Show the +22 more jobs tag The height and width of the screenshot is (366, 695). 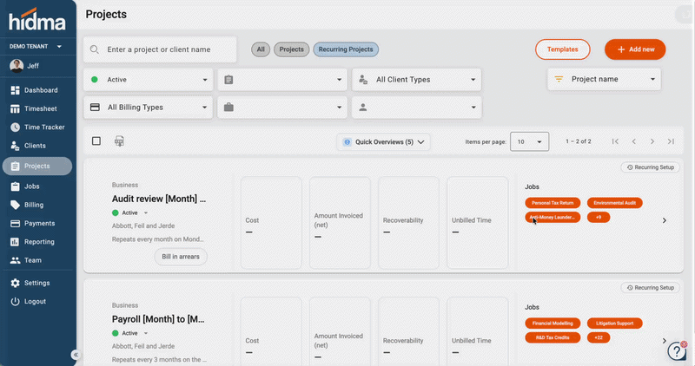point(599,337)
